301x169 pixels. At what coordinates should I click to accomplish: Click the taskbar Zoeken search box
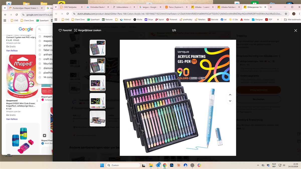[x=123, y=165]
